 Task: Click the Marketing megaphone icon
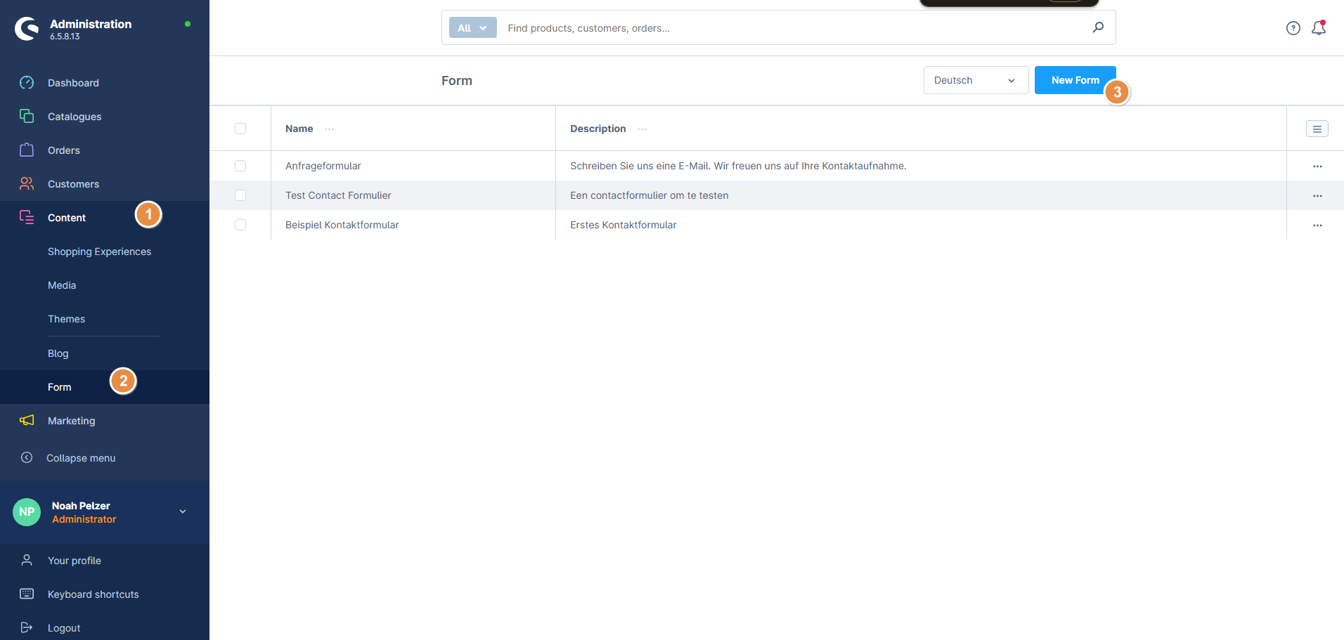(27, 421)
